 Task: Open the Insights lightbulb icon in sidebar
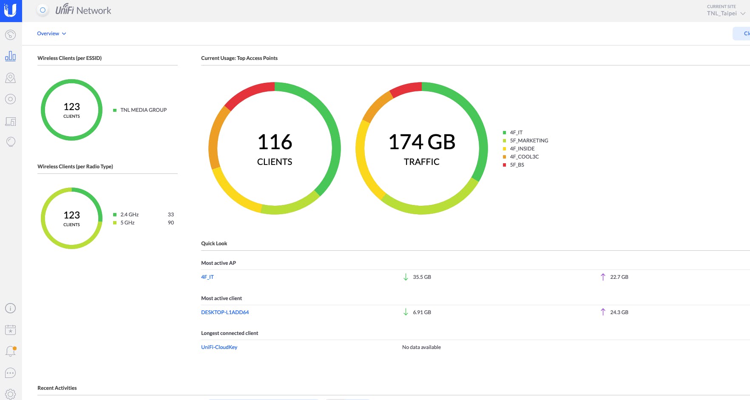pyautogui.click(x=11, y=142)
